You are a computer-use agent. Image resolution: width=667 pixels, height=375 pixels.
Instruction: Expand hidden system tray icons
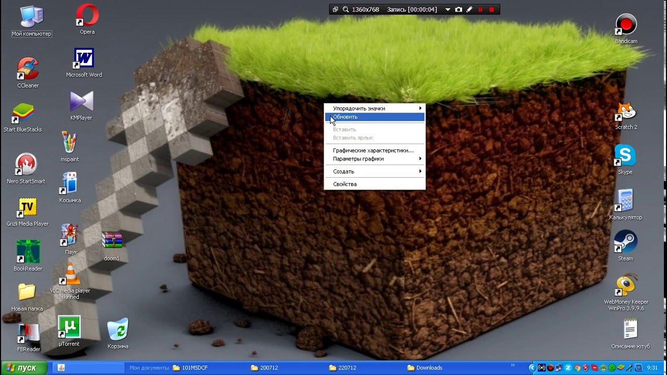532,368
